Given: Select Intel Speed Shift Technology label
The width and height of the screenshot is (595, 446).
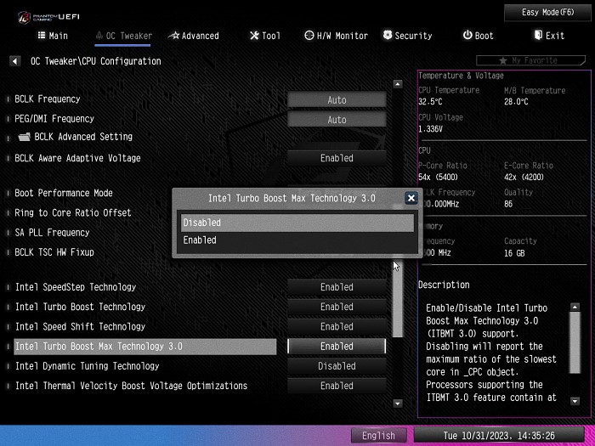Looking at the screenshot, I should coord(80,326).
